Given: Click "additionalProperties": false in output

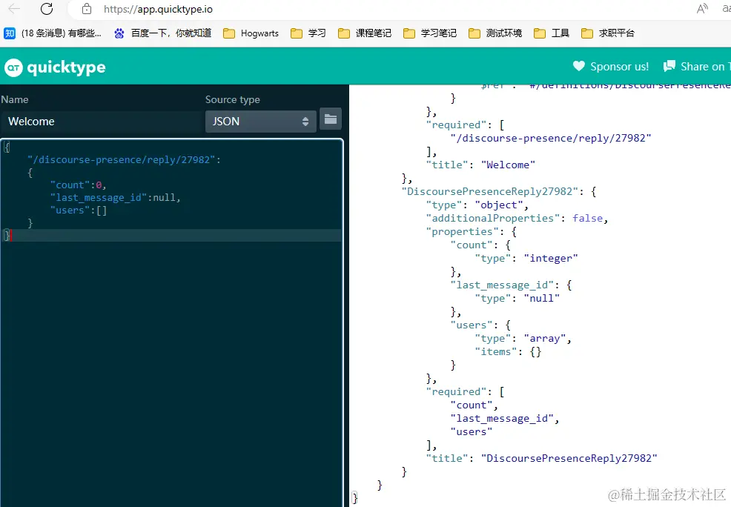Looking at the screenshot, I should pyautogui.click(x=517, y=218).
